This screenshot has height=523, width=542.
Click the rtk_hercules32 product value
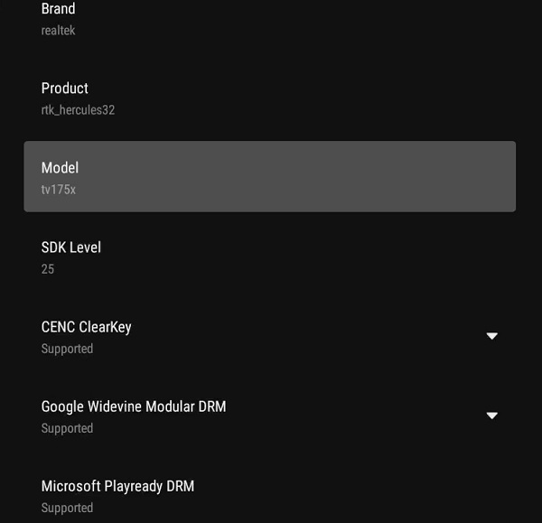click(x=78, y=110)
